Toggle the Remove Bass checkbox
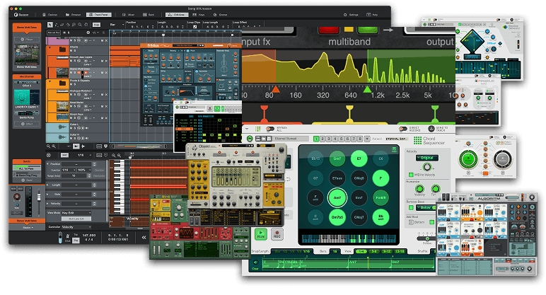This screenshot has width=546, height=295. point(411,207)
